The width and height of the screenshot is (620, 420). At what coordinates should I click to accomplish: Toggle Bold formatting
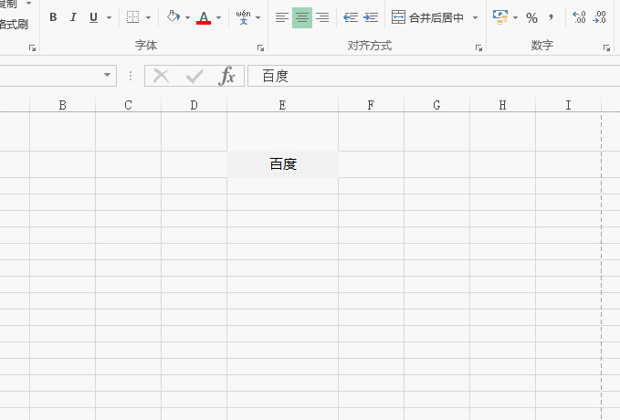click(x=53, y=17)
